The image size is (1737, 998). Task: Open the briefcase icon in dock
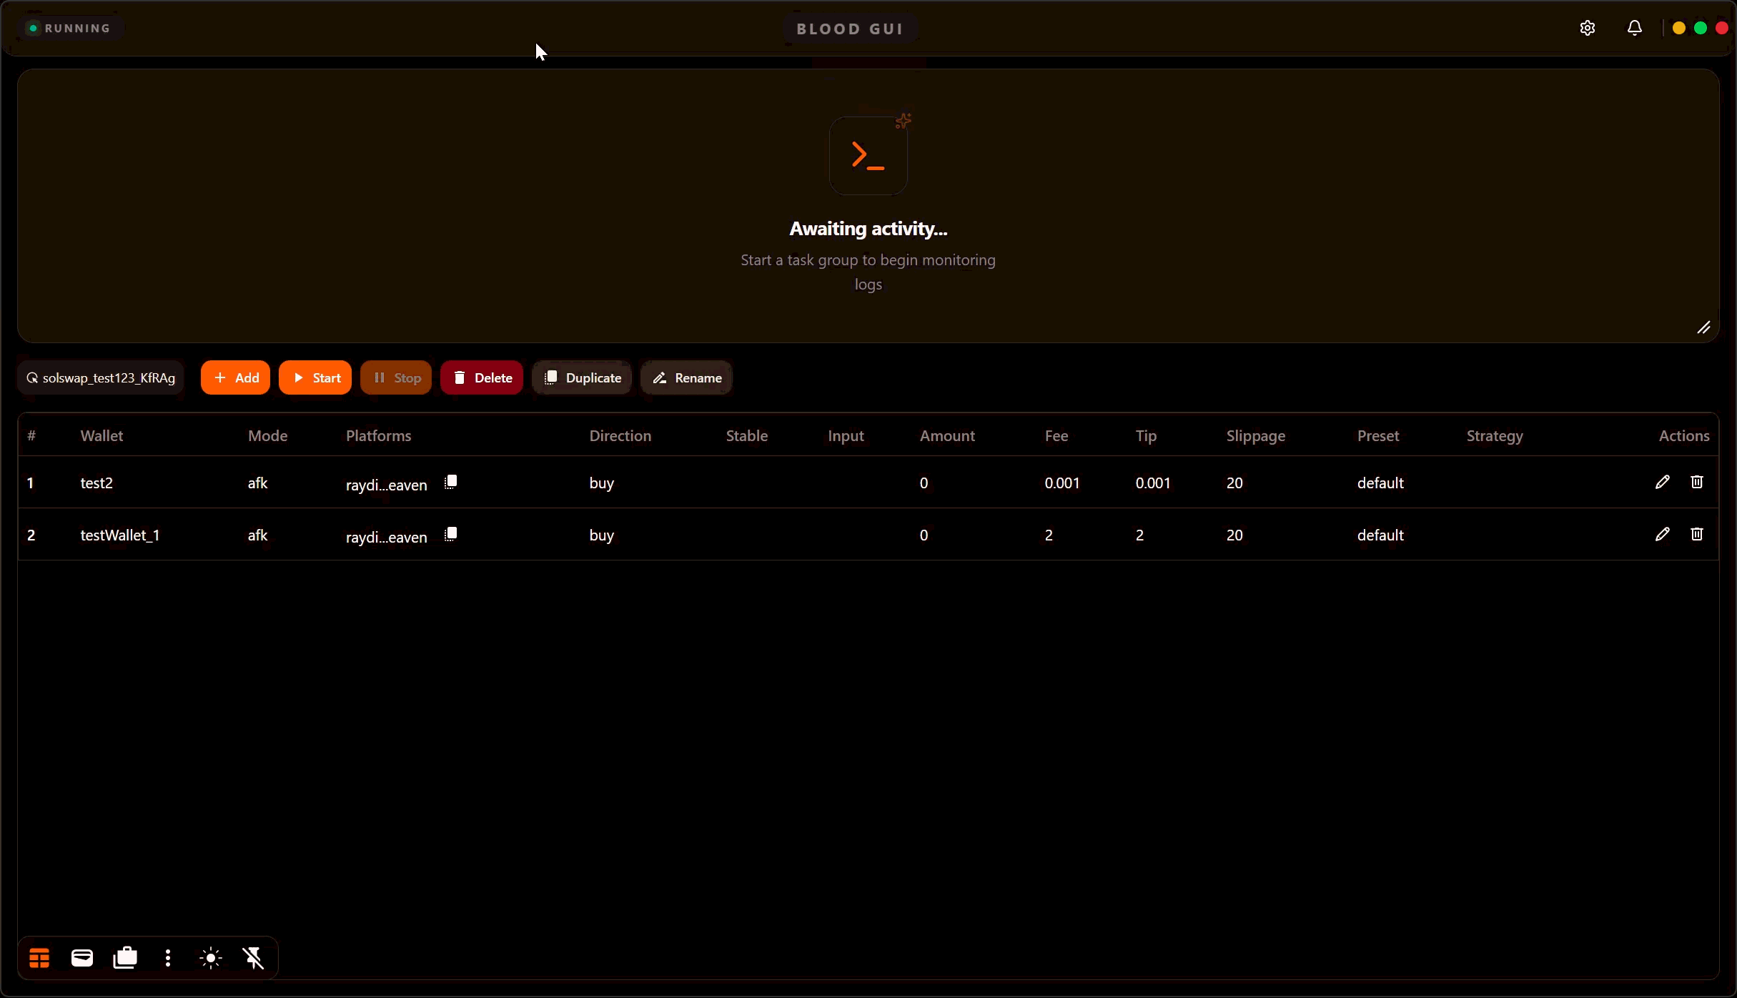coord(125,958)
